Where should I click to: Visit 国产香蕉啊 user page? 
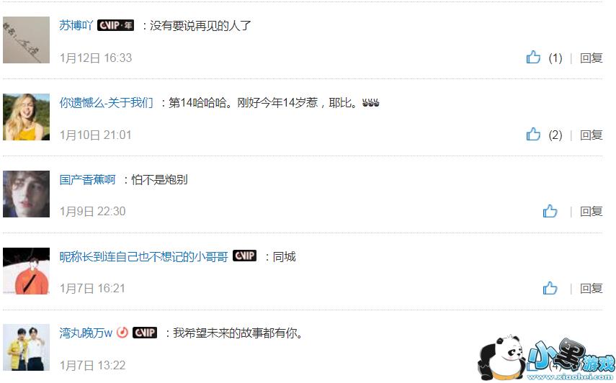click(87, 179)
